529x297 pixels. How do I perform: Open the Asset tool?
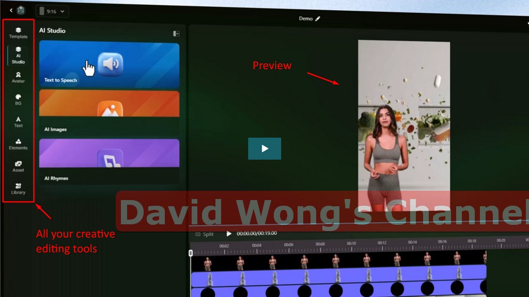[x=18, y=166]
